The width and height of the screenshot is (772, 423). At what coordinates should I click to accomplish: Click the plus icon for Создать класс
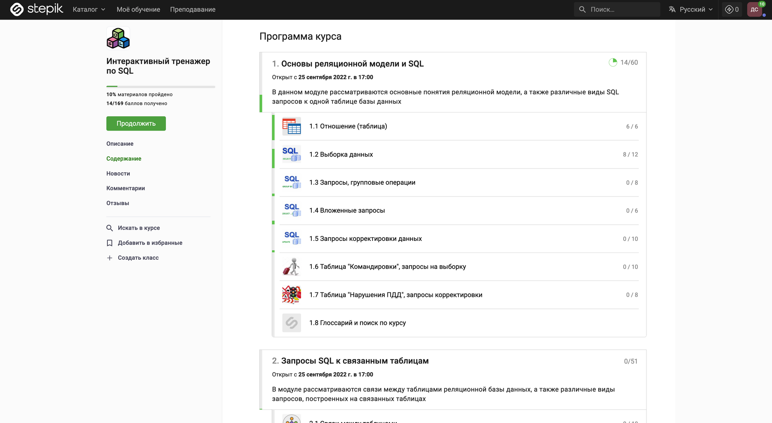[110, 258]
